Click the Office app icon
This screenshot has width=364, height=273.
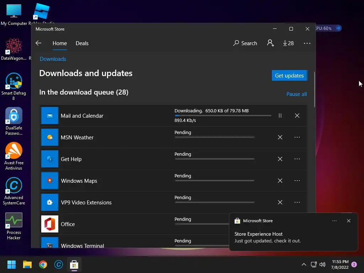pyautogui.click(x=50, y=224)
